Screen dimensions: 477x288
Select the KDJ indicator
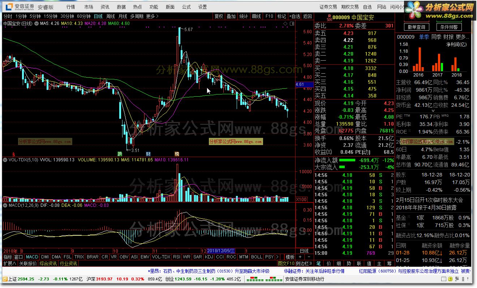tap(209, 257)
